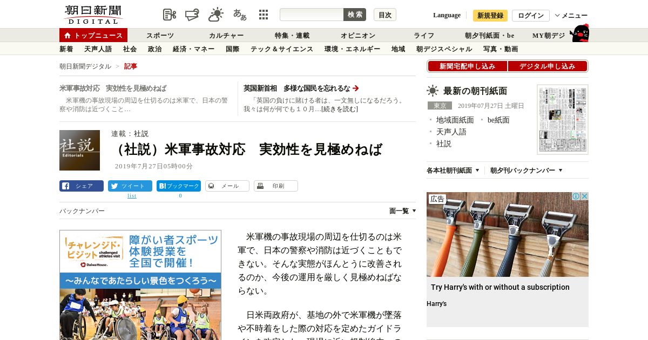Image resolution: width=648 pixels, height=340 pixels.
Task: Open 天声人語 in the sub navigation
Action: (x=98, y=49)
